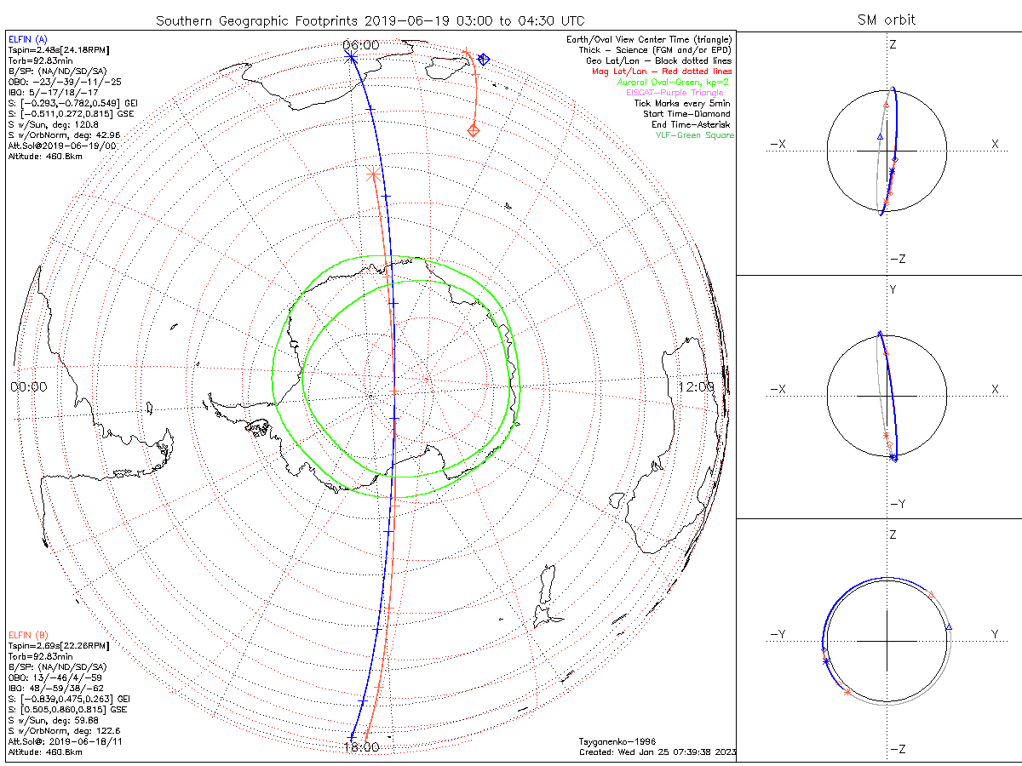
Task: Click the blue start-time diamond marker on the main map
Action: pyautogui.click(x=483, y=59)
